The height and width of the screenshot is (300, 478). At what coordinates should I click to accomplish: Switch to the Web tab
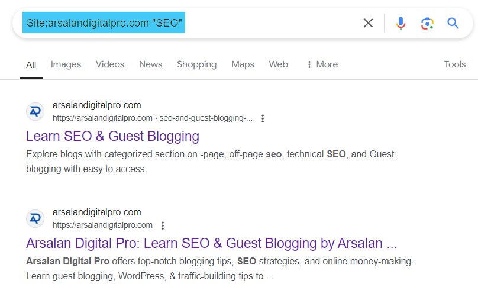278,64
